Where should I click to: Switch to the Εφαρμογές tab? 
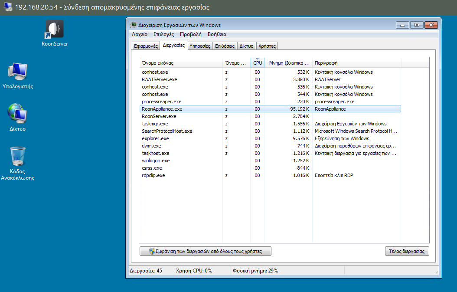[146, 46]
